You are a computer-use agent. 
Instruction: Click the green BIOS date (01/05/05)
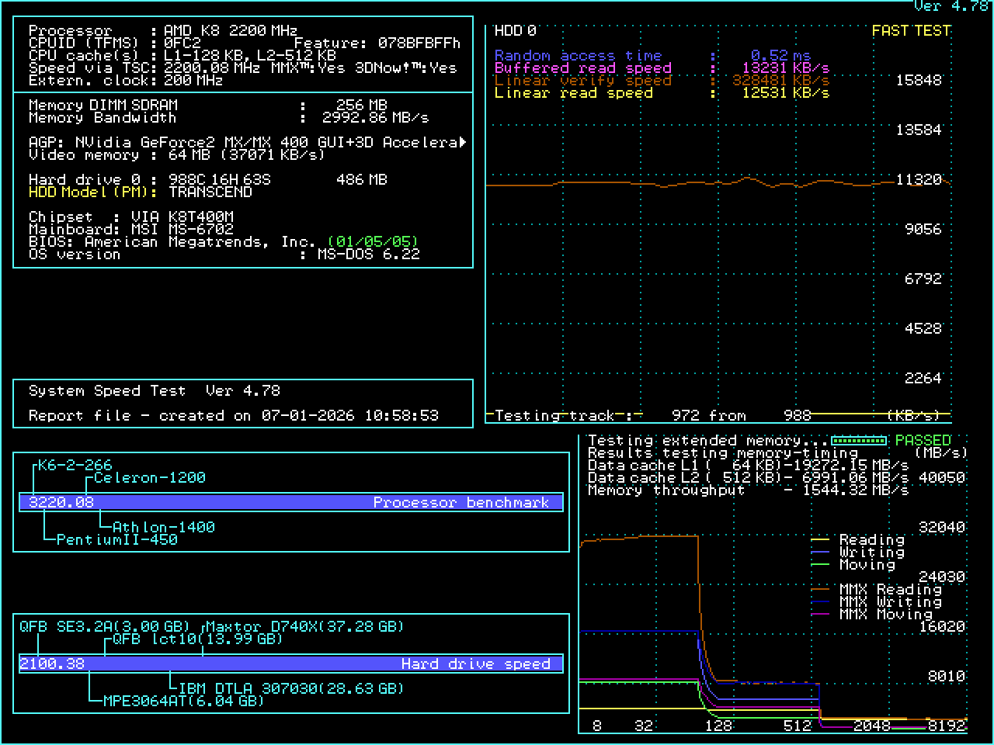click(x=373, y=241)
